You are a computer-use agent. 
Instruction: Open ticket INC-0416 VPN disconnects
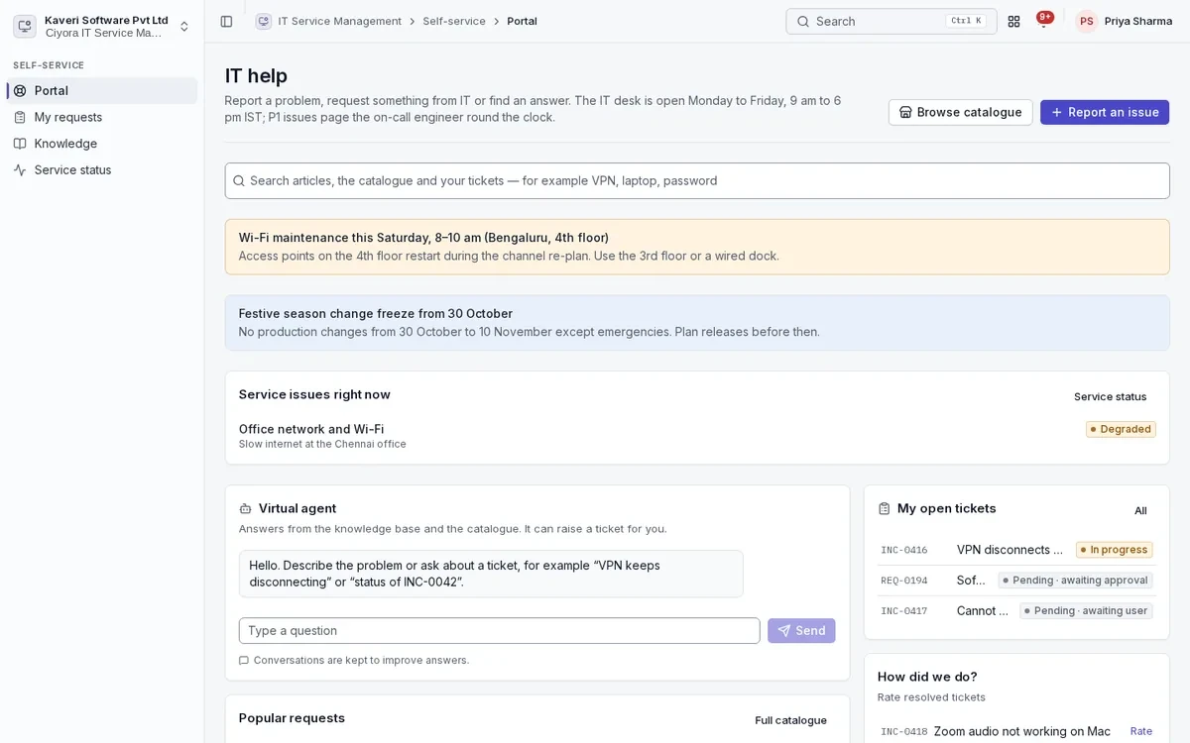point(1016,550)
